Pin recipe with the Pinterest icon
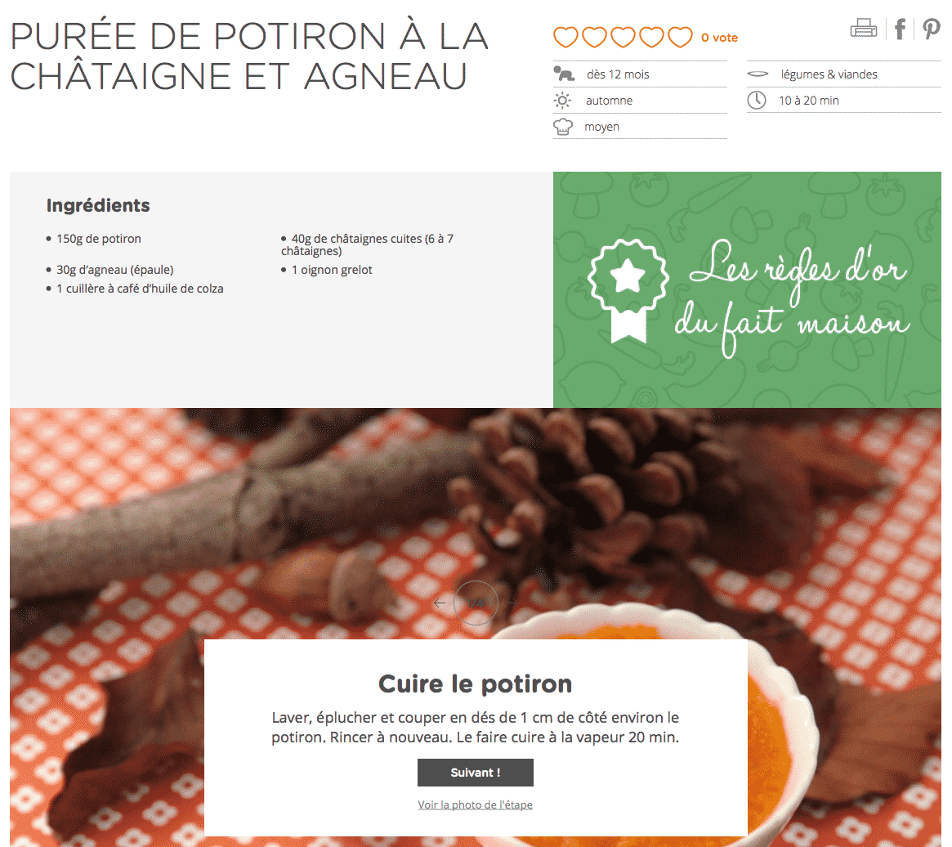 pyautogui.click(x=932, y=29)
